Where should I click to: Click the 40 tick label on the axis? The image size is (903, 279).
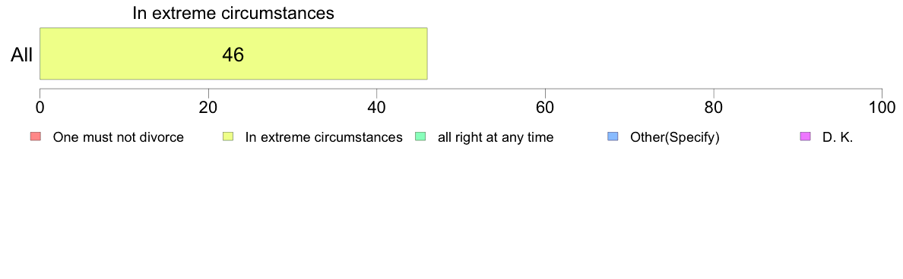pos(377,108)
